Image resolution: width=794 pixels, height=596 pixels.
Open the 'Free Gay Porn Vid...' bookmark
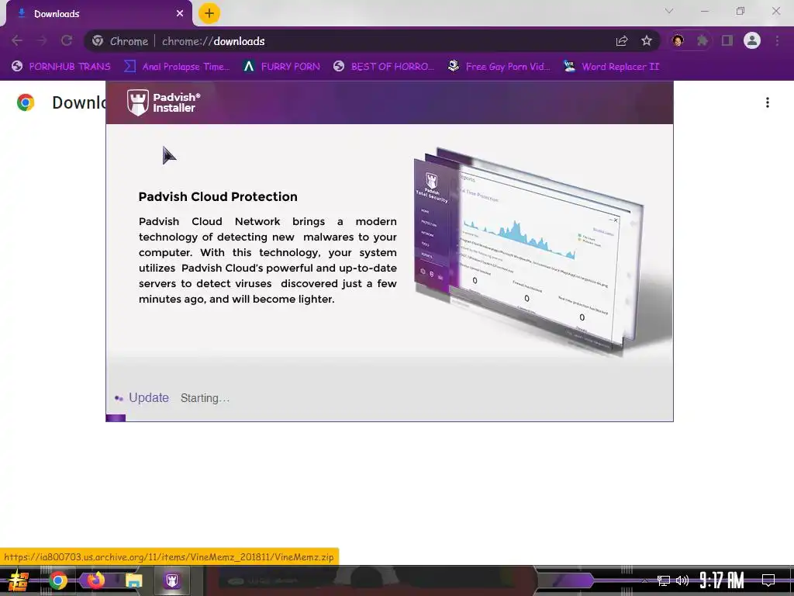click(499, 67)
